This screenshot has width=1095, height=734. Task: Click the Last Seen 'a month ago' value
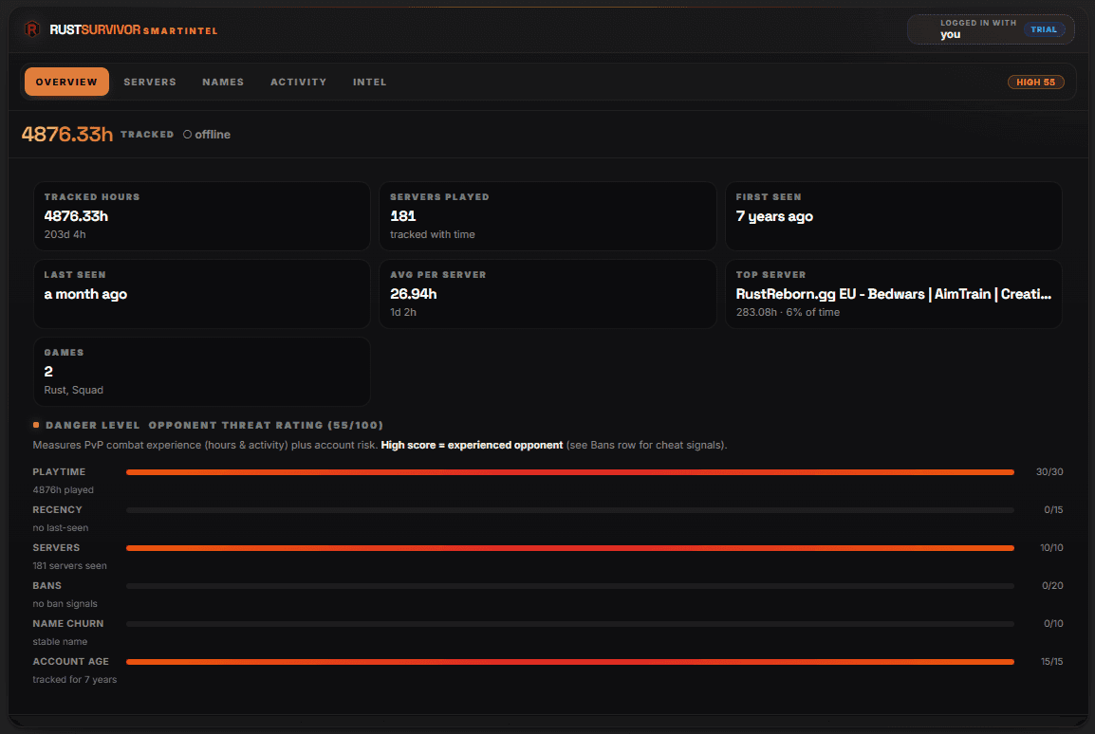(x=86, y=294)
